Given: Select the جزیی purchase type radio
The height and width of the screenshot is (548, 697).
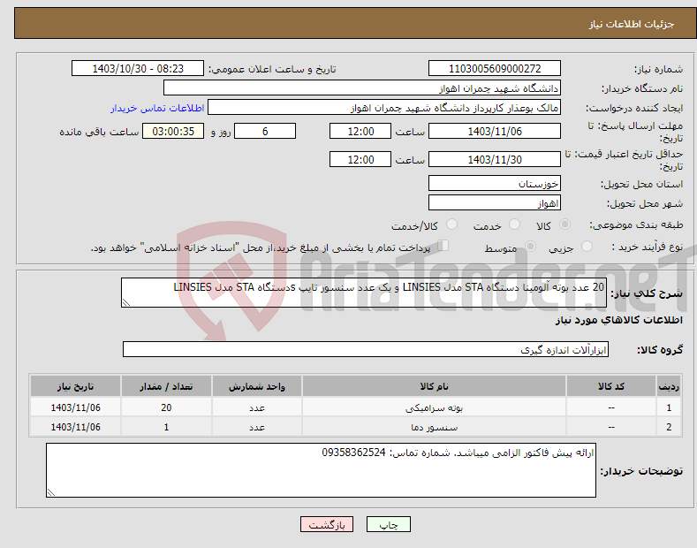Looking at the screenshot, I should pyautogui.click(x=587, y=247).
